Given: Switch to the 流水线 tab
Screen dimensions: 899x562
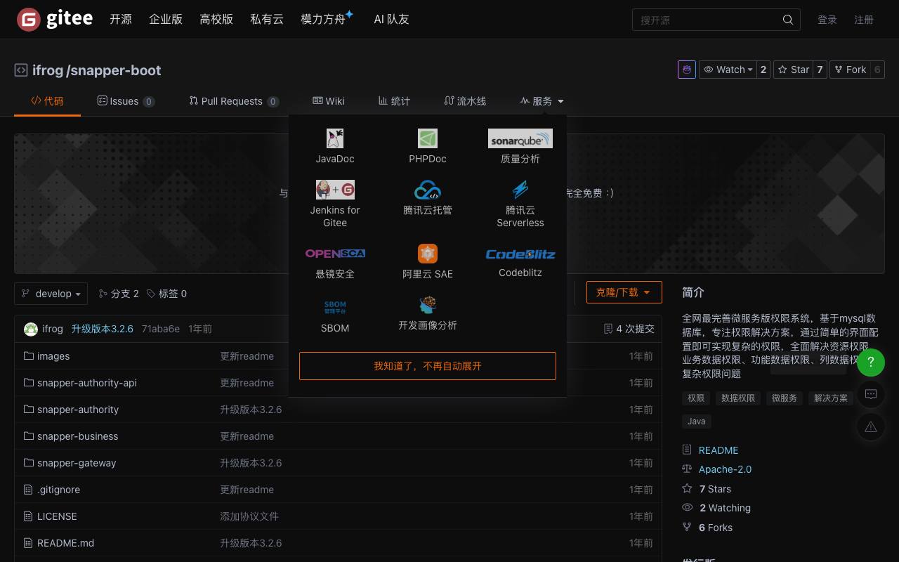Looking at the screenshot, I should [x=465, y=101].
